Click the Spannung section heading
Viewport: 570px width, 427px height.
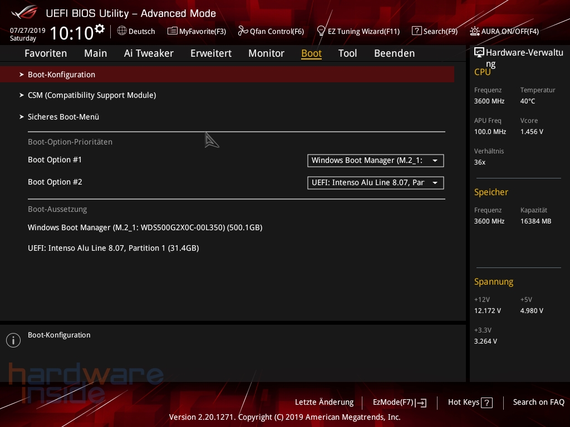pyautogui.click(x=494, y=282)
